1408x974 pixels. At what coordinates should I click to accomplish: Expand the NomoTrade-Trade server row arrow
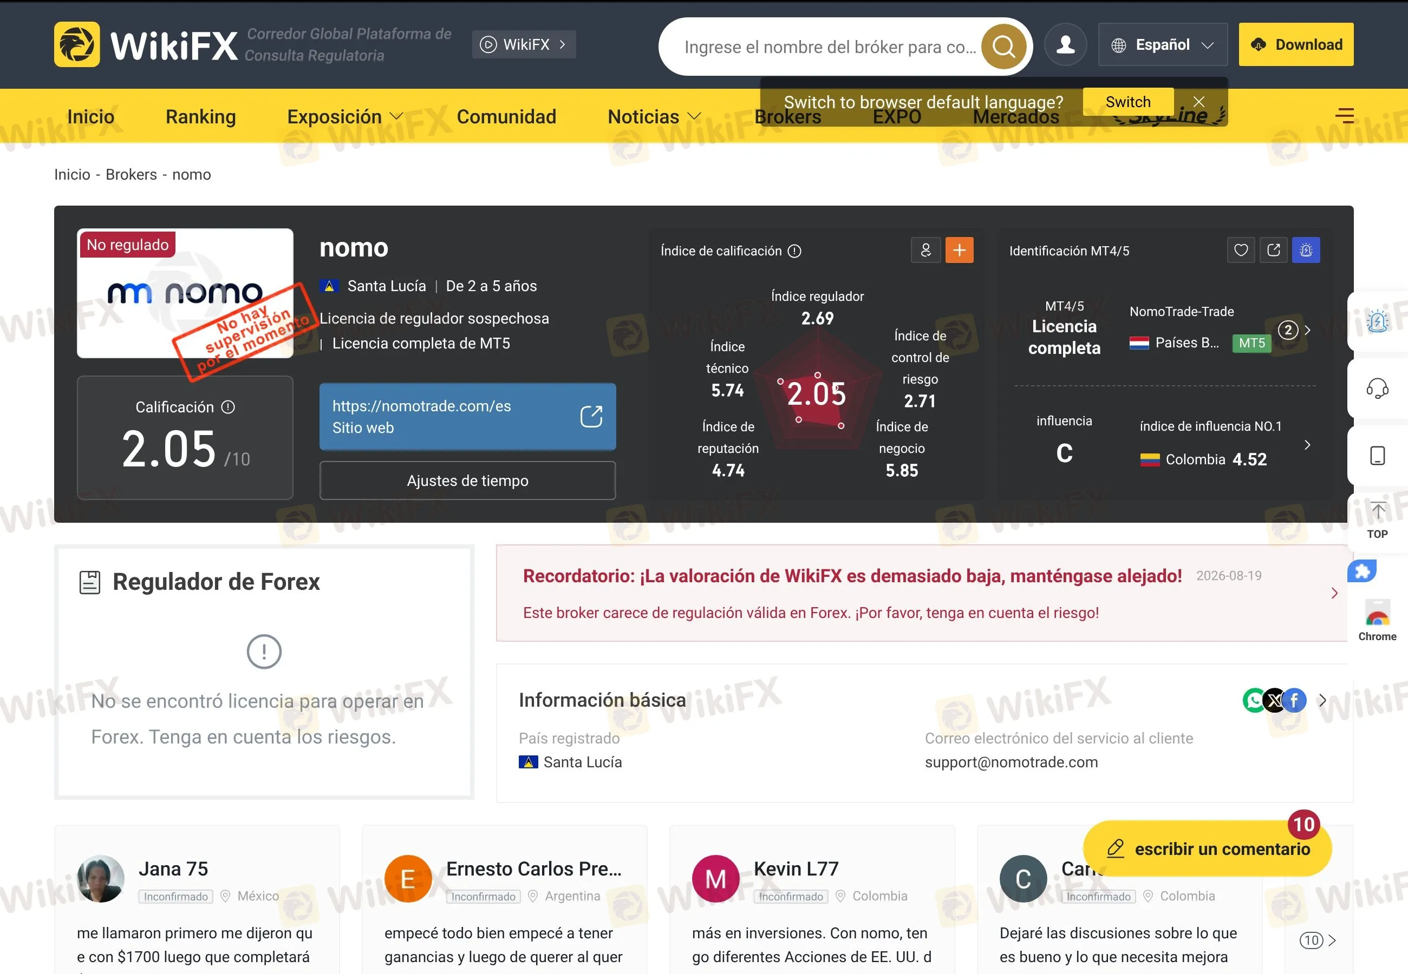click(1307, 330)
